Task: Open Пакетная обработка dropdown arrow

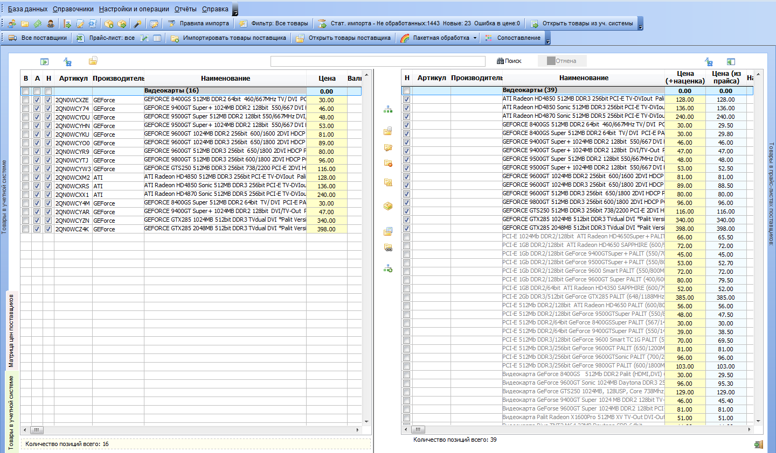Action: [x=475, y=38]
